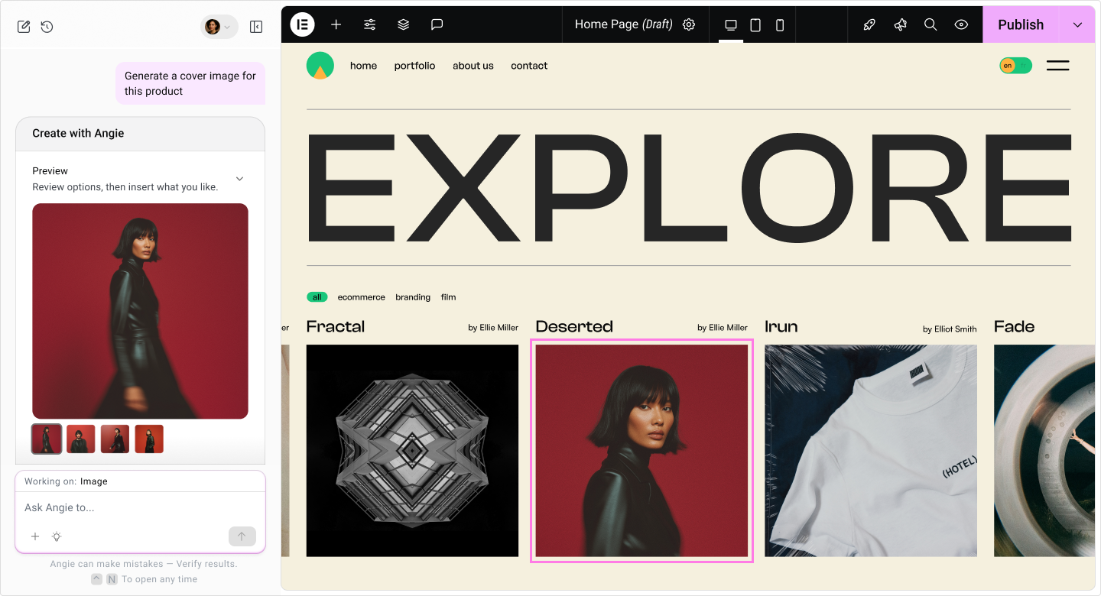The width and height of the screenshot is (1101, 596).
Task: Open search in the top bar
Action: pos(930,24)
